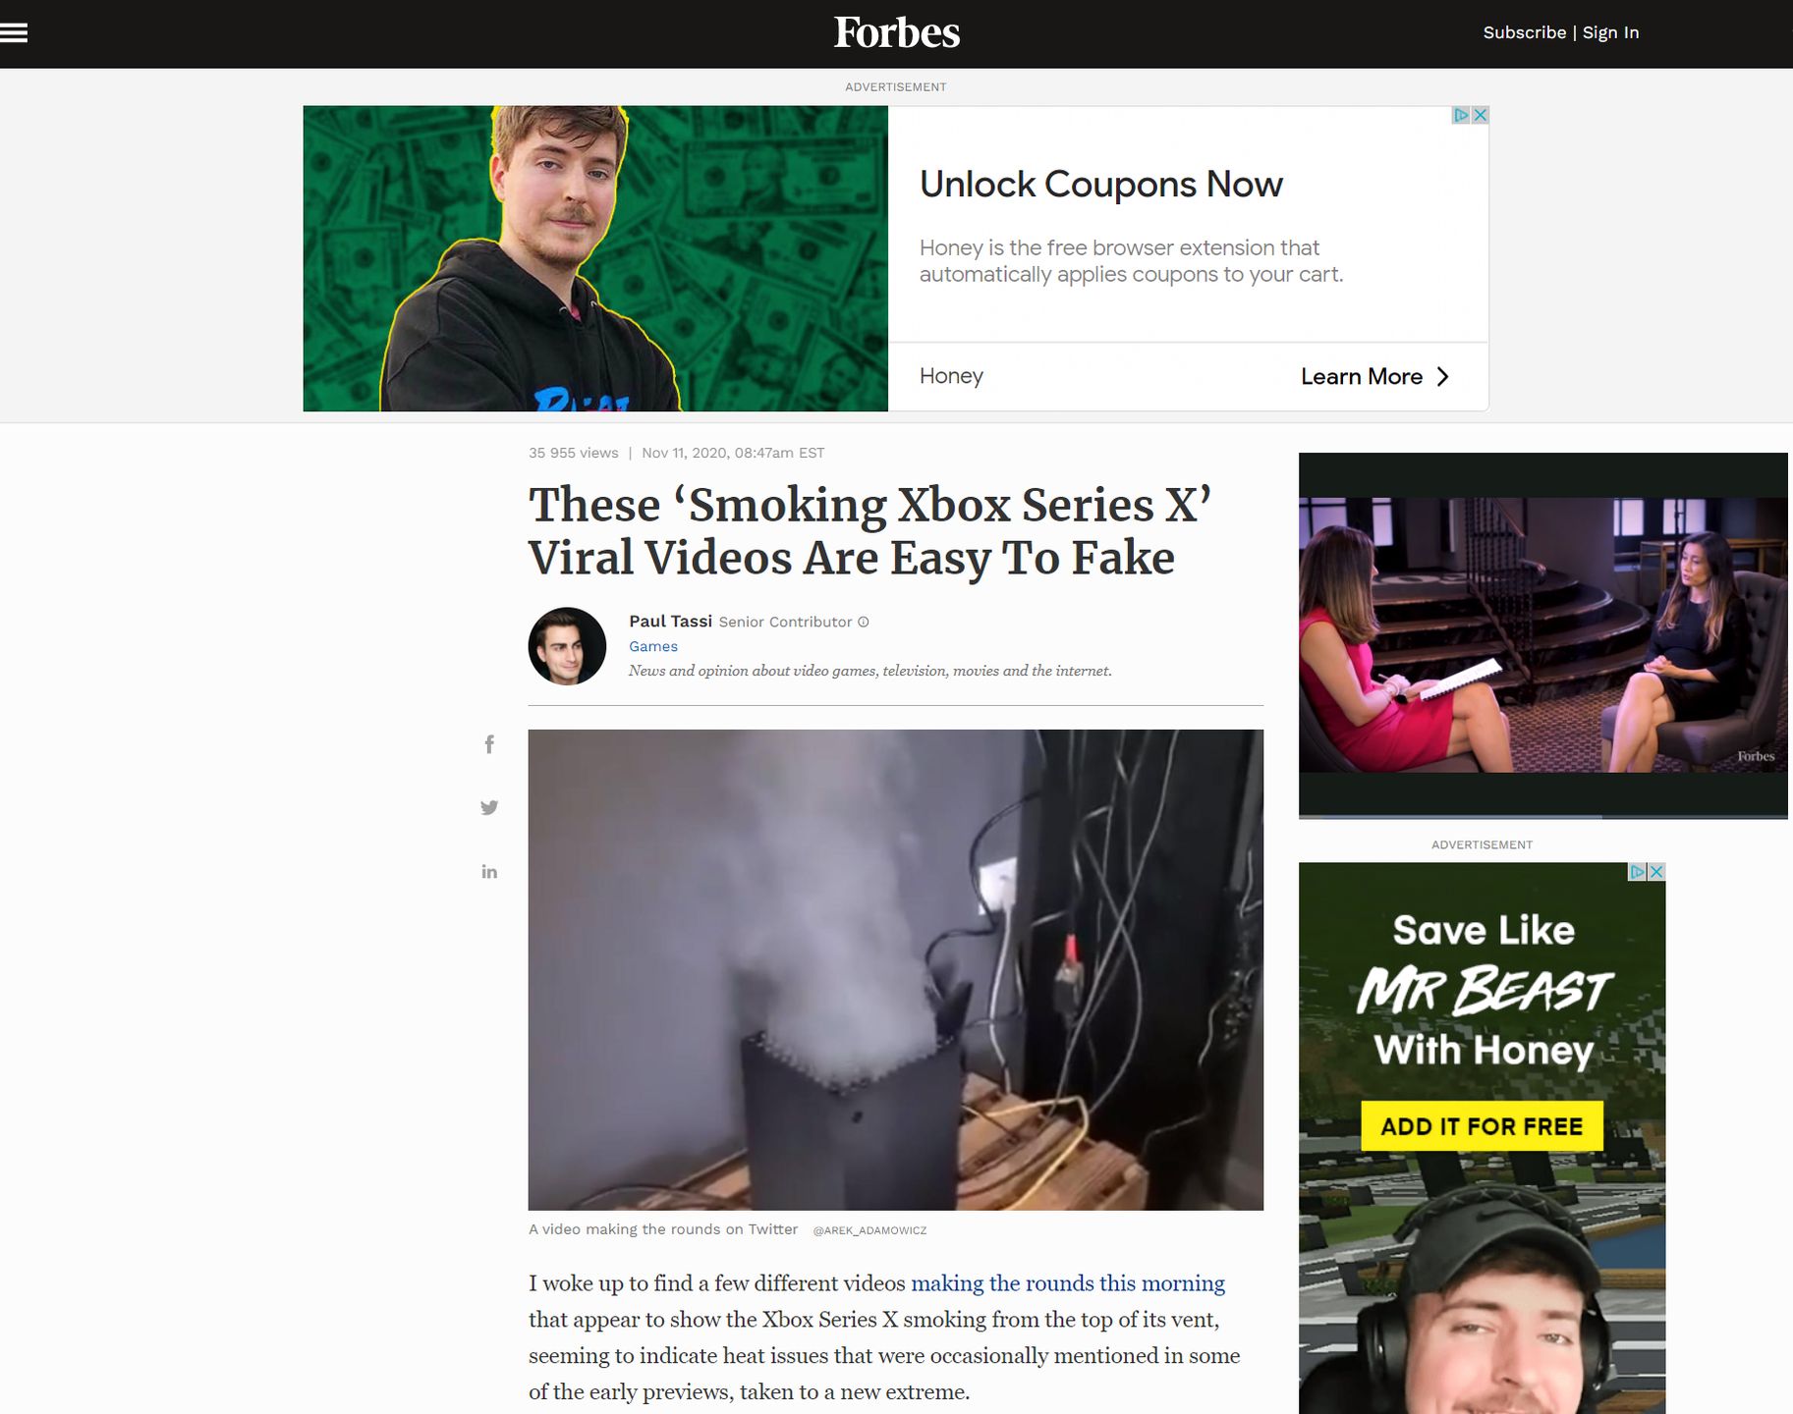Open the hamburger navigation menu
Screen dimensions: 1793x1414
click(14, 33)
